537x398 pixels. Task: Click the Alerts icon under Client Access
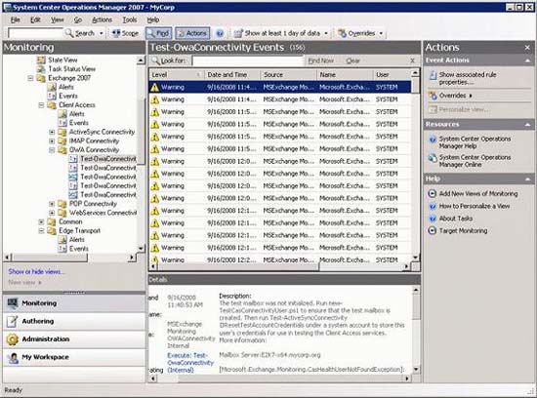[62, 114]
